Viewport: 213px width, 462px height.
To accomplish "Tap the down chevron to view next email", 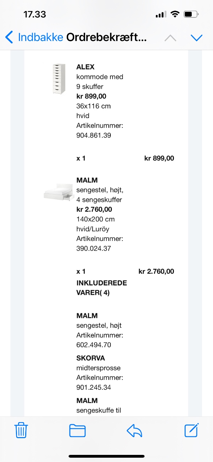I will tap(197, 37).
